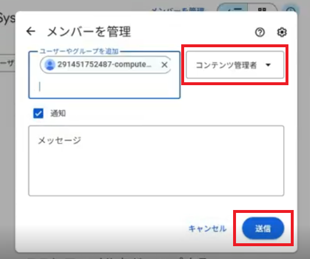Screen dimensions: 310x259
Task: Open help with the question mark icon
Action: point(260,32)
